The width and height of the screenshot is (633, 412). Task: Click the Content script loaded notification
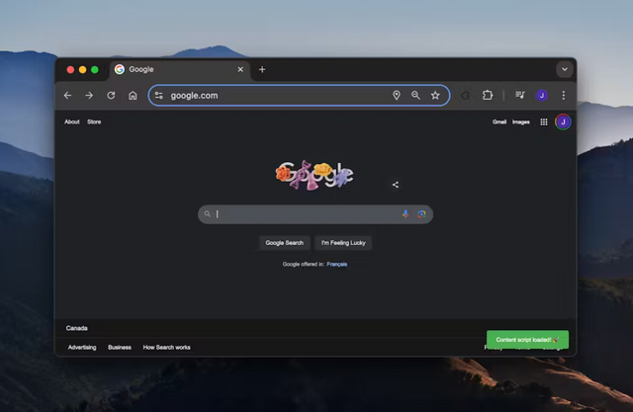(x=527, y=340)
